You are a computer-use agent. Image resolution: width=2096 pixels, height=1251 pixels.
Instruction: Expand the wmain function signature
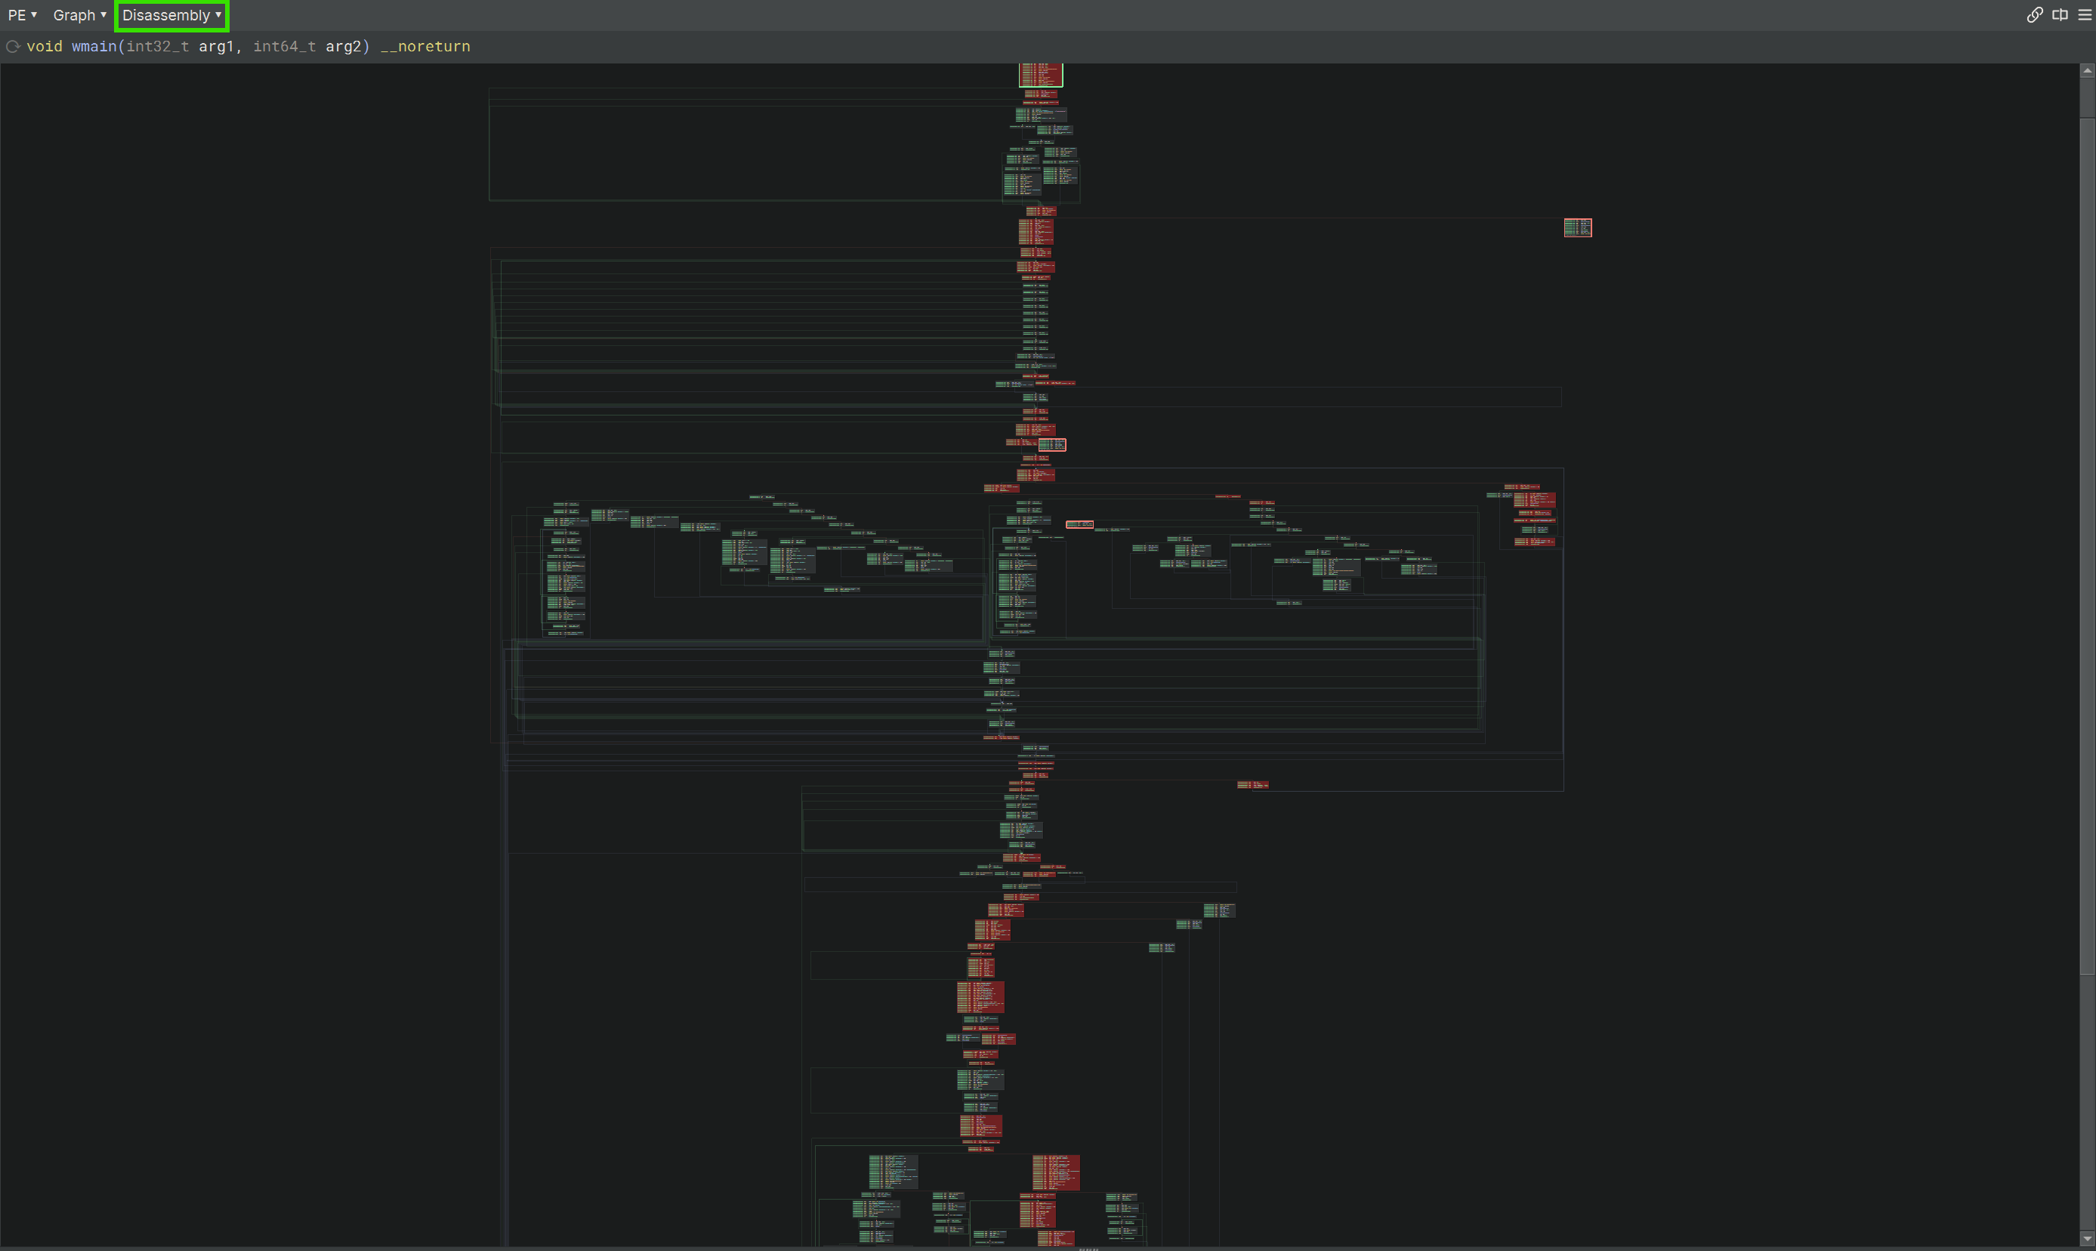point(14,46)
